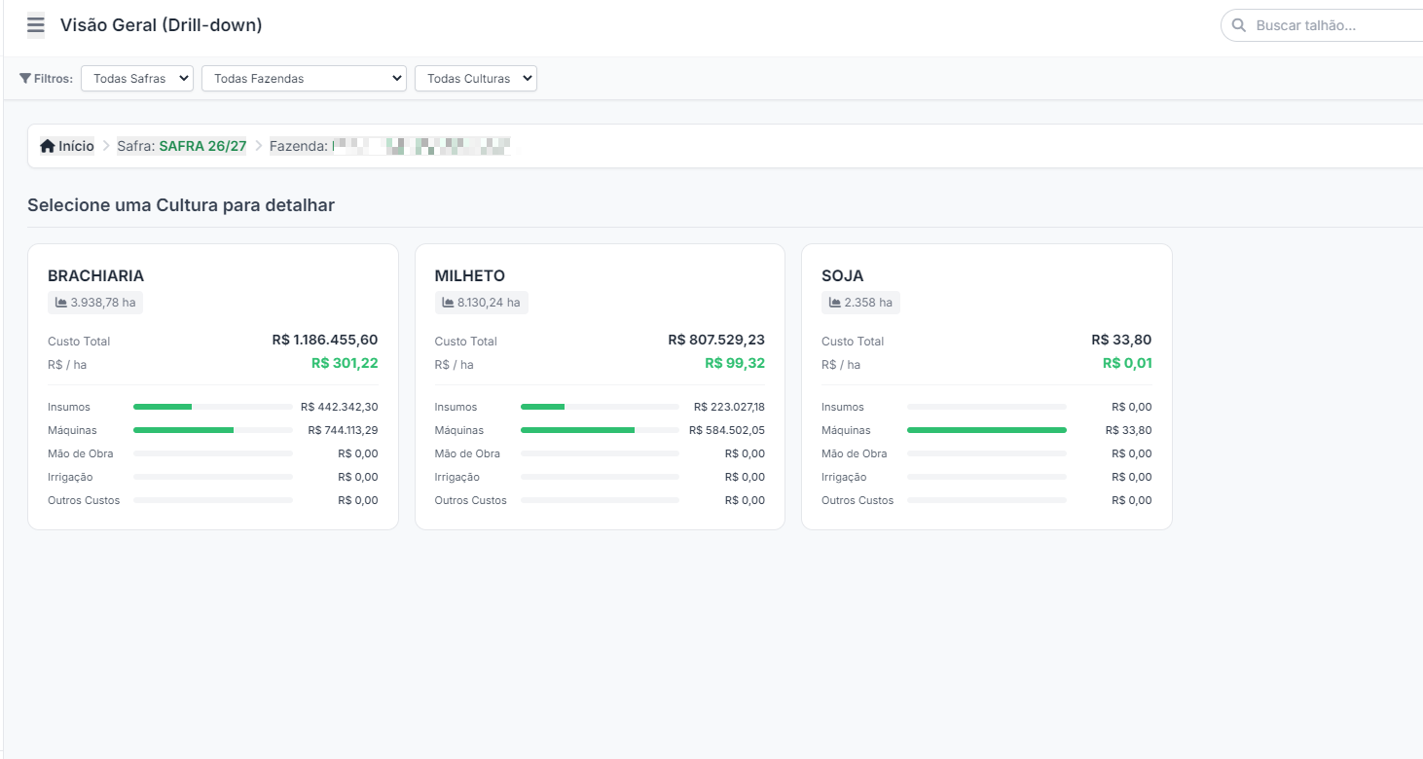
Task: Click the search magnifier icon
Action: pyautogui.click(x=1239, y=25)
